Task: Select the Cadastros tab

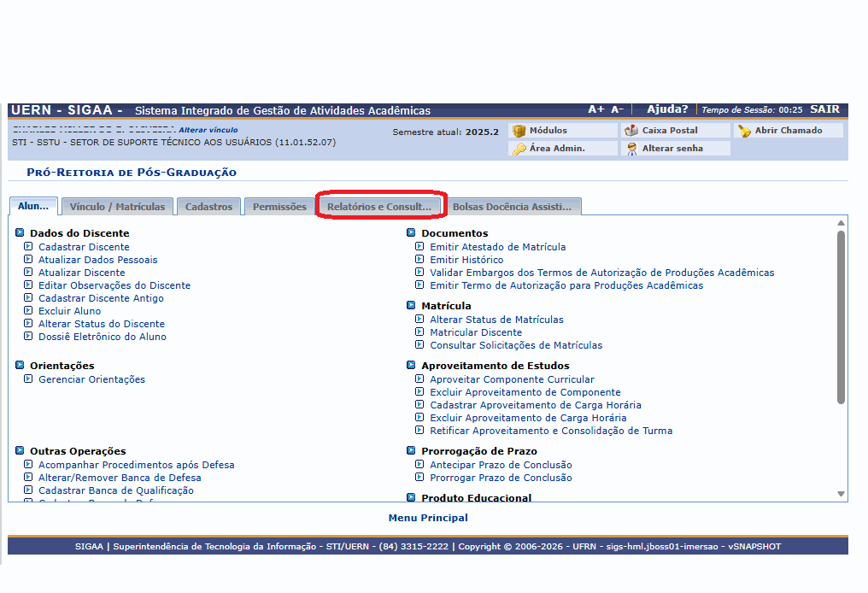Action: [208, 207]
